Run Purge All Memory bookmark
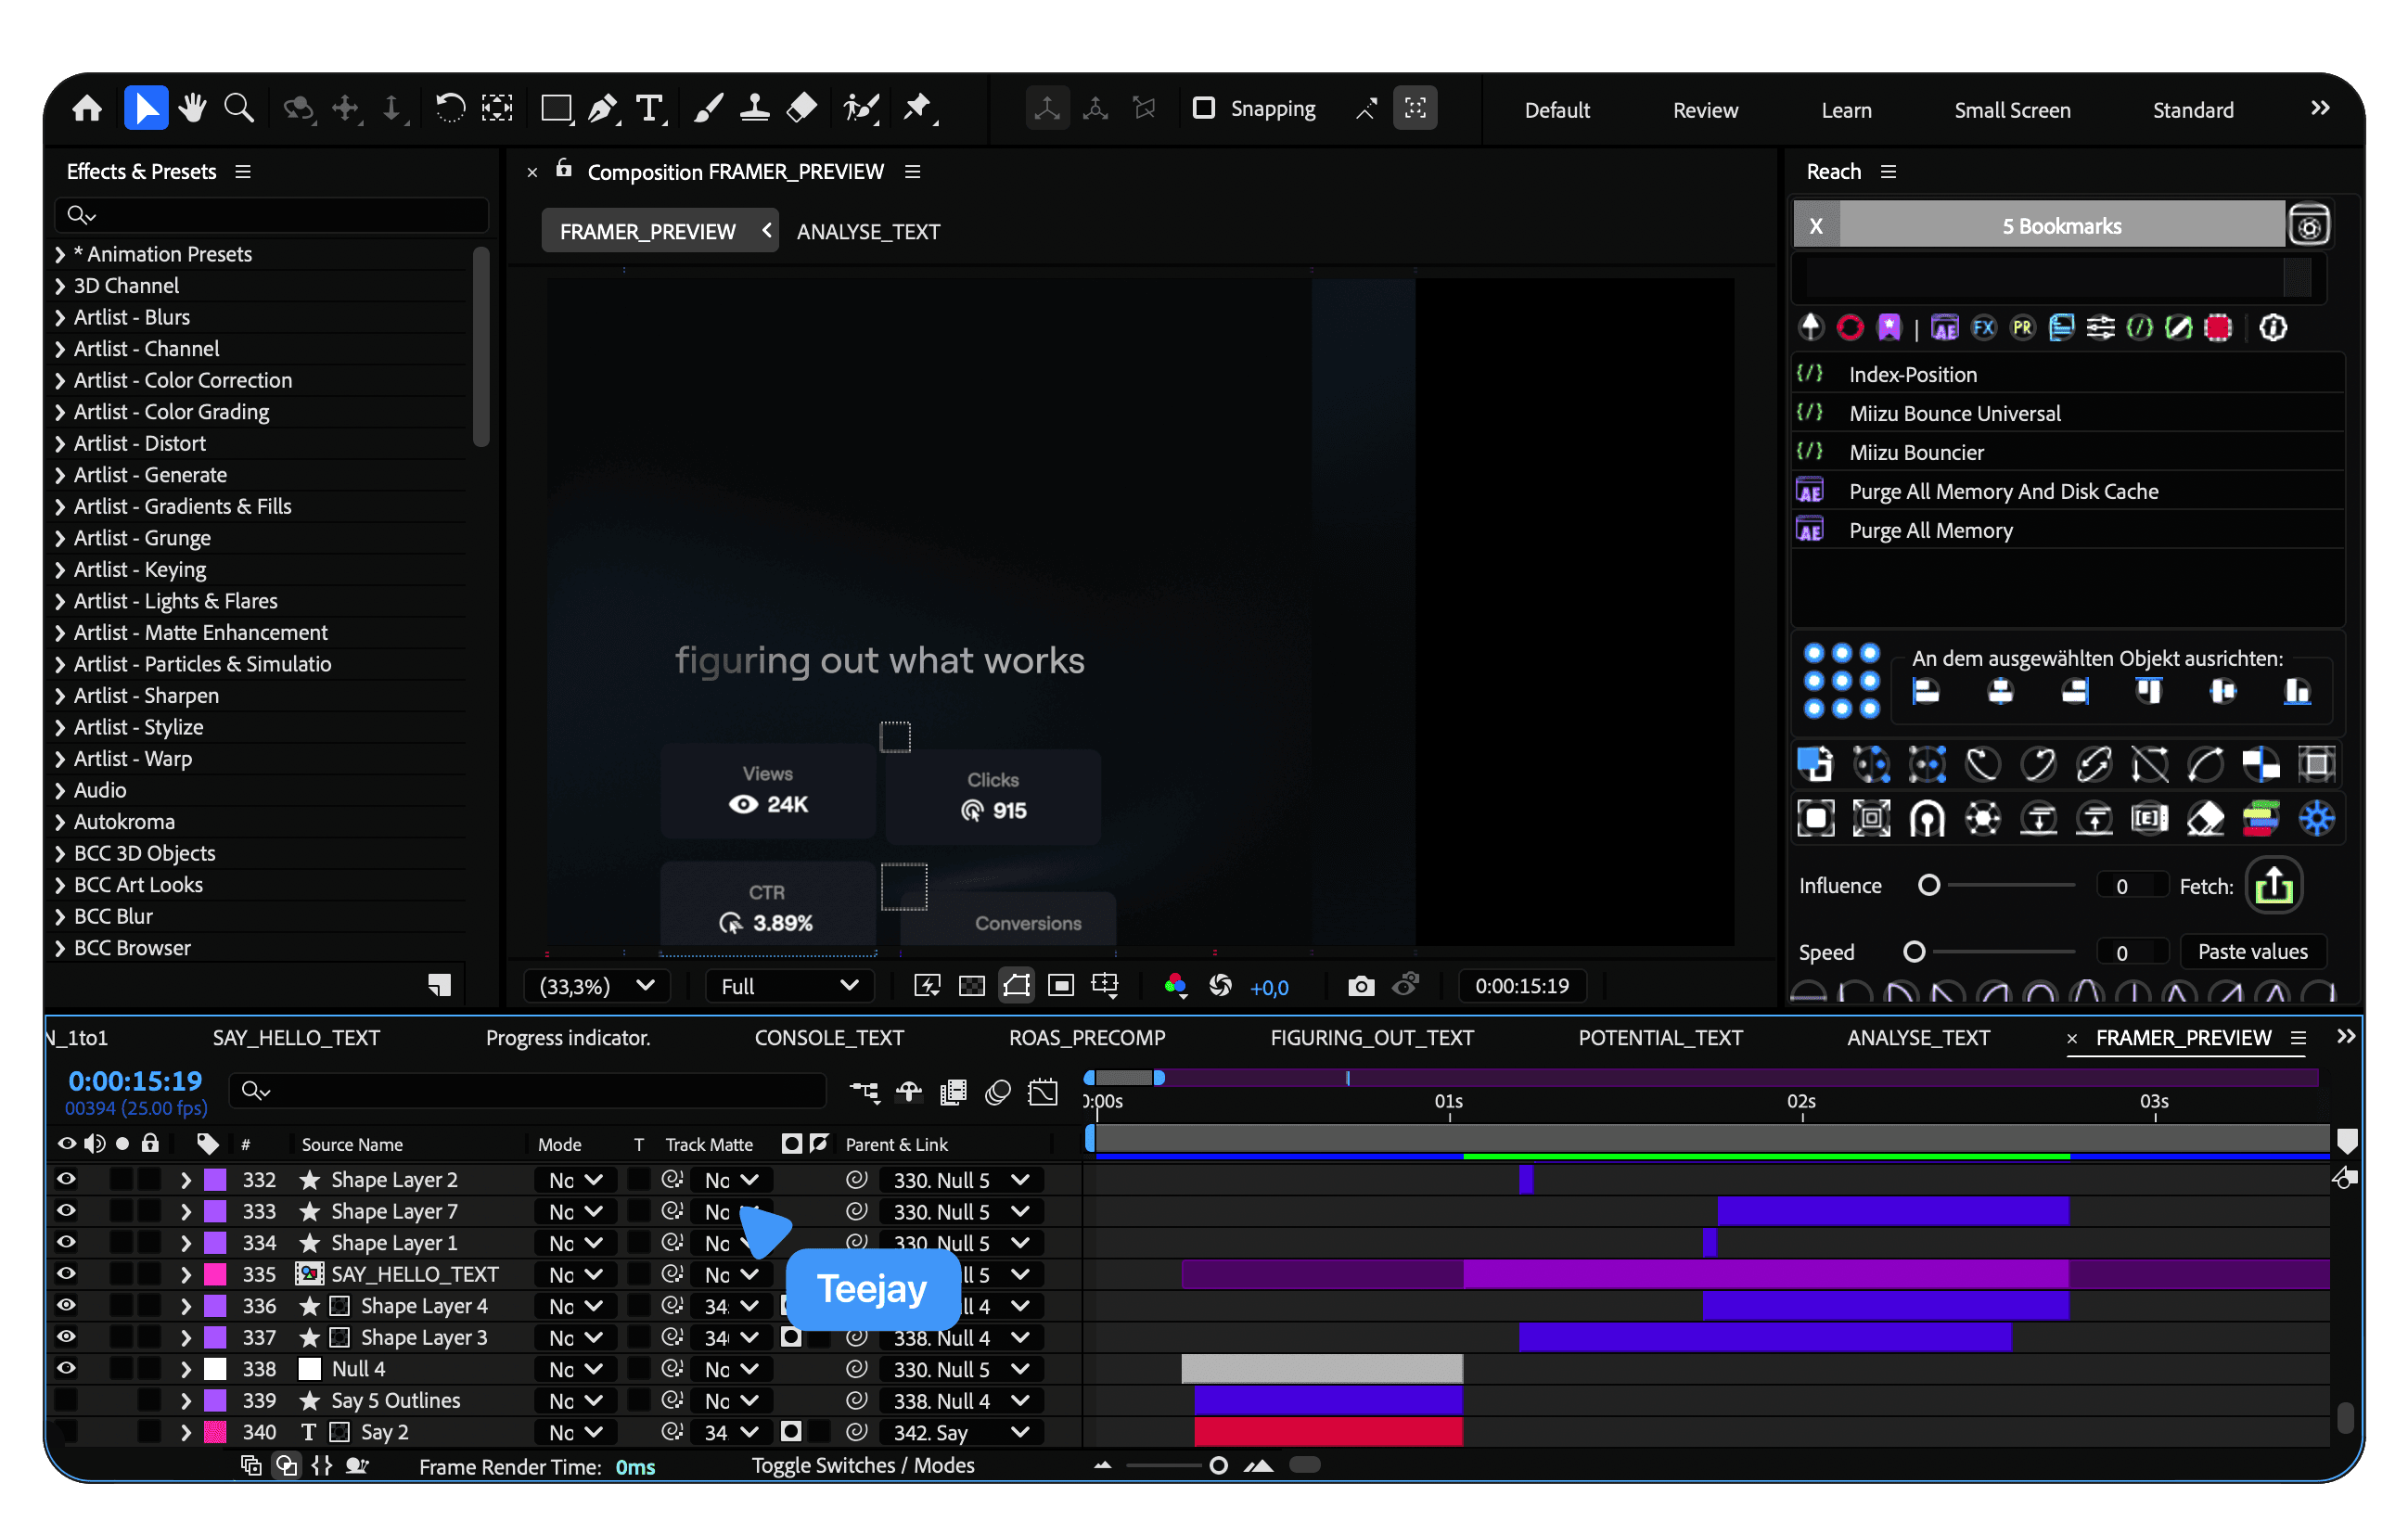Image resolution: width=2408 pixels, height=1534 pixels. click(1930, 531)
